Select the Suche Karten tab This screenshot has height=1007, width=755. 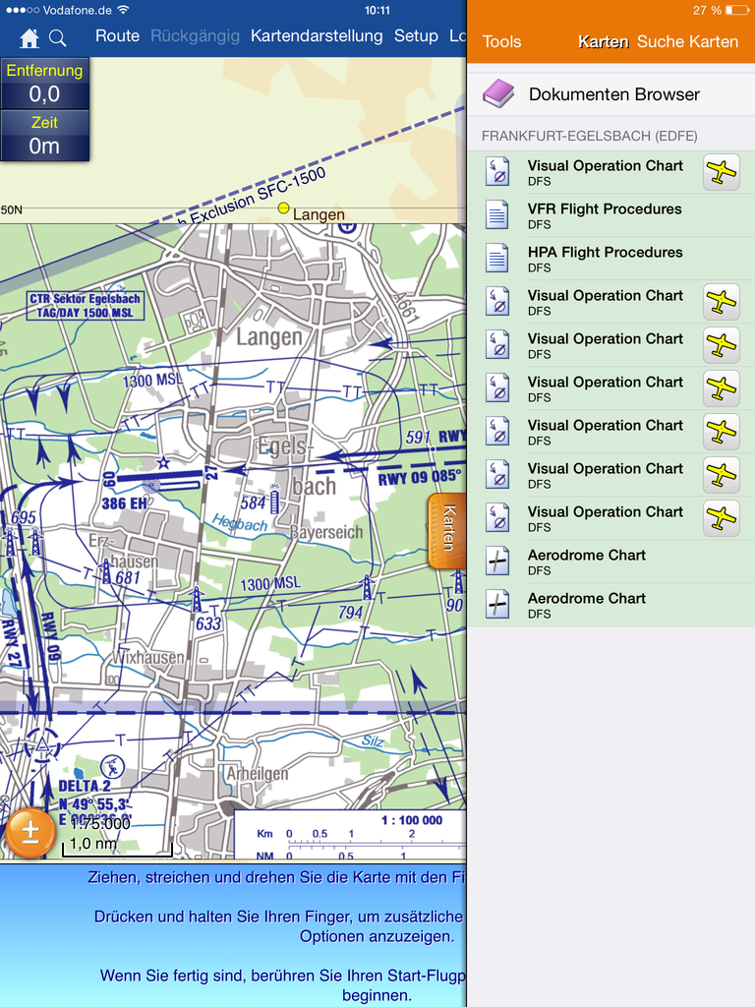pos(687,41)
